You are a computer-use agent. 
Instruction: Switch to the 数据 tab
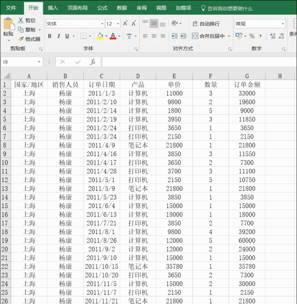[x=122, y=8]
